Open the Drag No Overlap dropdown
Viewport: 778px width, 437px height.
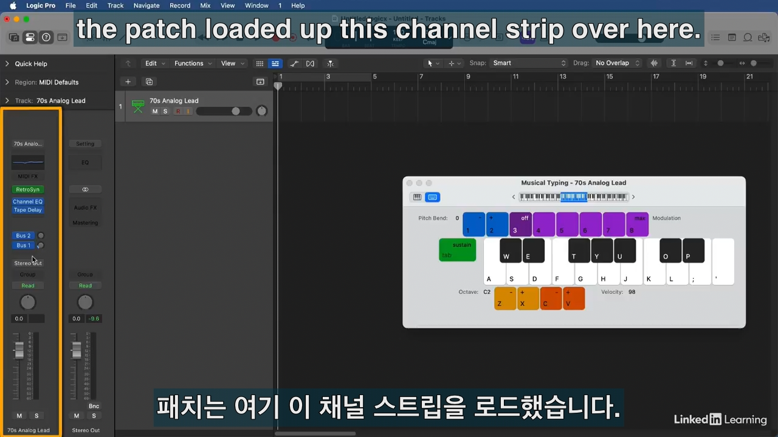(618, 63)
